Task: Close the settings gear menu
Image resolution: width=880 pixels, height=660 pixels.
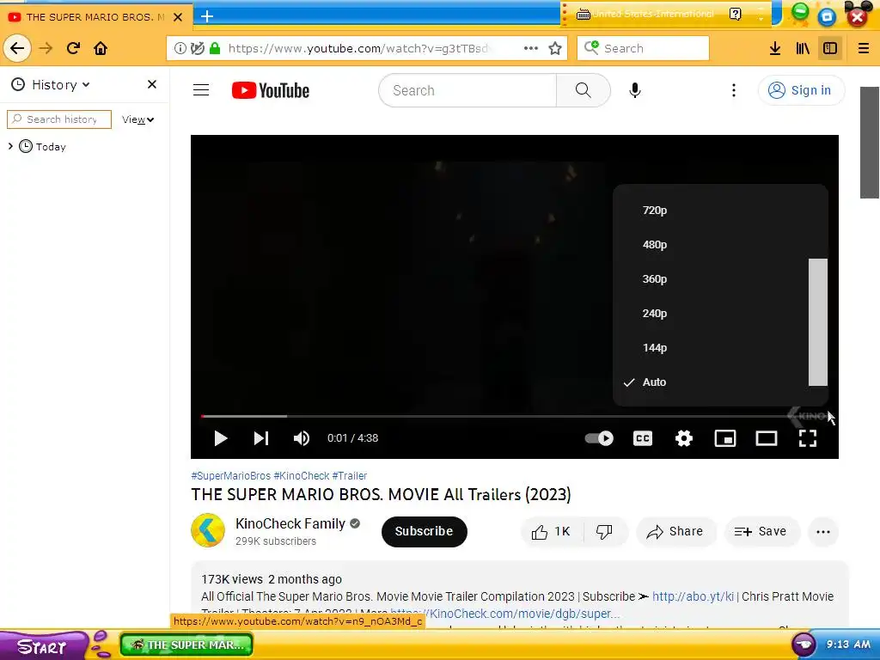Action: point(683,438)
